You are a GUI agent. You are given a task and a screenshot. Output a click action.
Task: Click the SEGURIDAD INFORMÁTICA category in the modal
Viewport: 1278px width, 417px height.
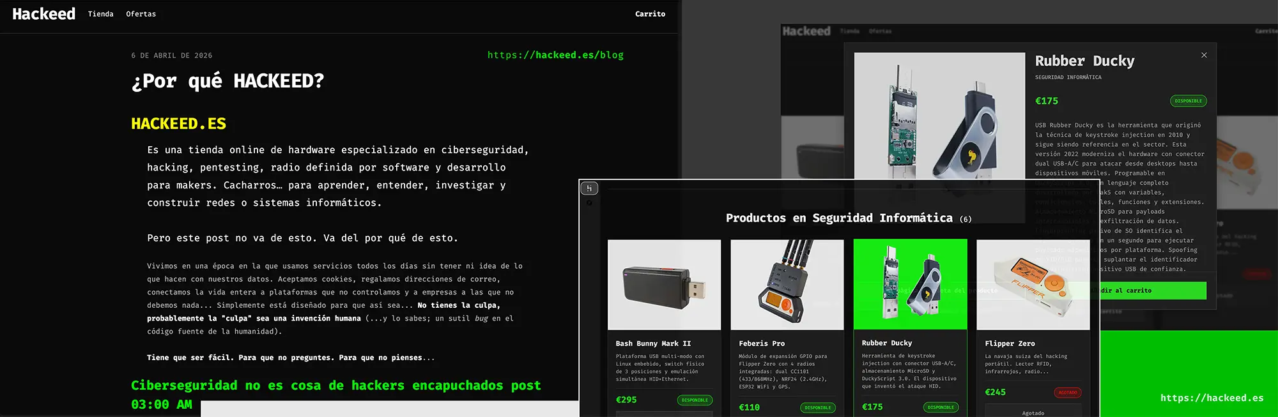[1068, 77]
